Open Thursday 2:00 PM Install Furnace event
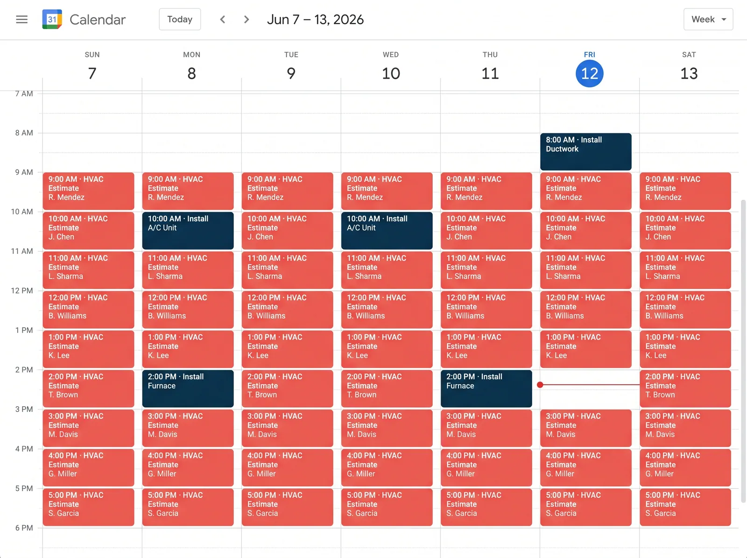 pyautogui.click(x=486, y=388)
